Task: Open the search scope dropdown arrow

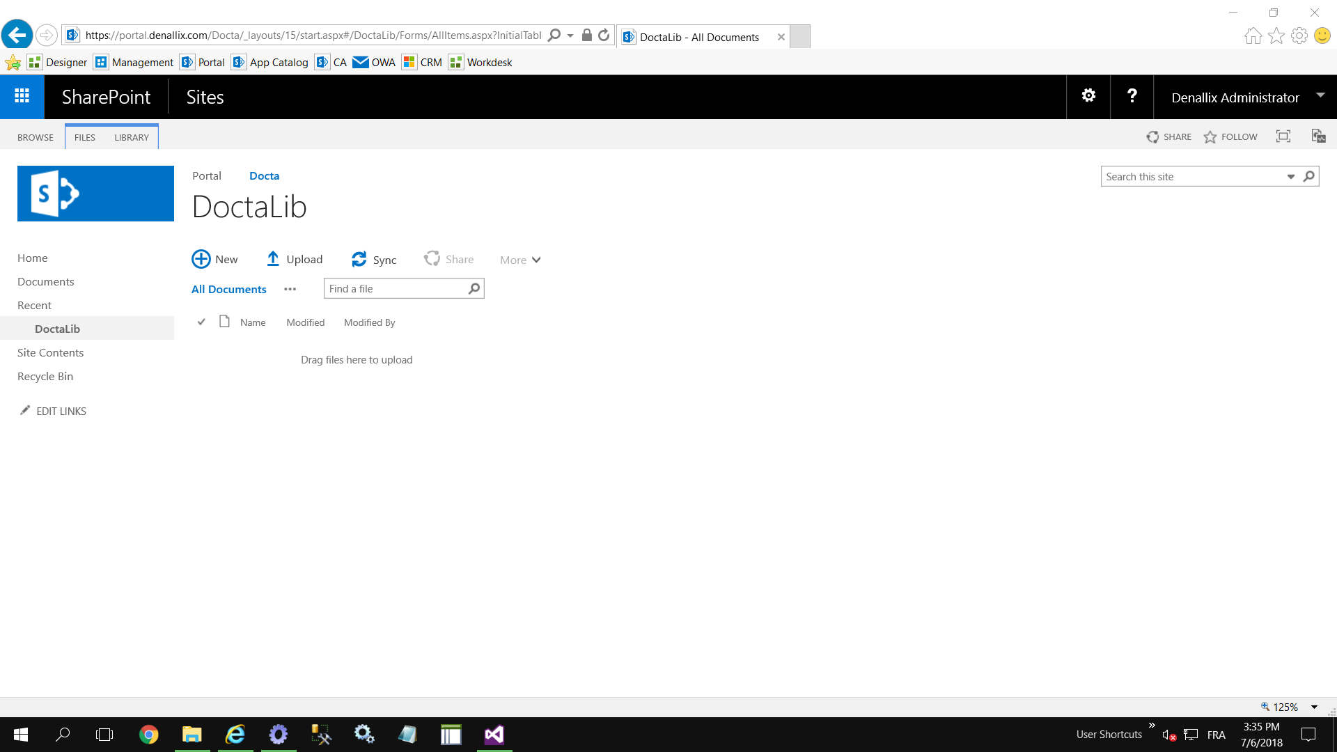Action: (1292, 176)
